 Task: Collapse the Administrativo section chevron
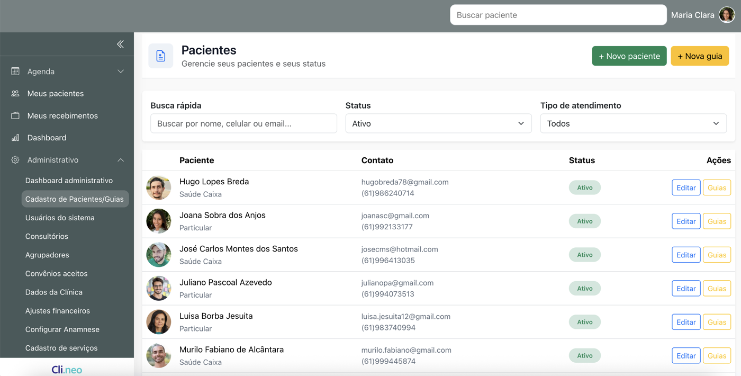tap(121, 160)
